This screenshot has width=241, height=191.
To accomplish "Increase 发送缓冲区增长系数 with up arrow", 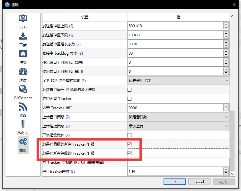I will 226,42.
